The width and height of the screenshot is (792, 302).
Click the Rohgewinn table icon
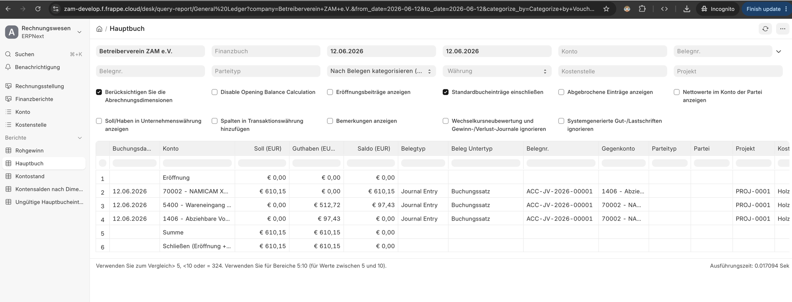tap(8, 151)
